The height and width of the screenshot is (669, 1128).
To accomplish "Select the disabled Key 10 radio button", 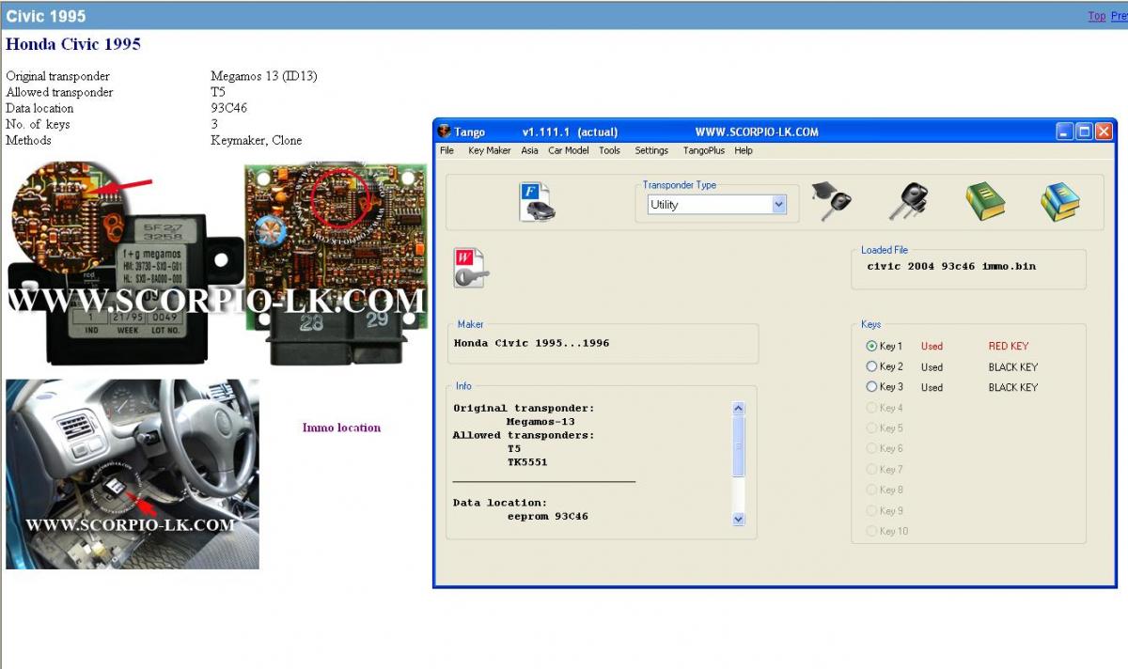I will (871, 531).
